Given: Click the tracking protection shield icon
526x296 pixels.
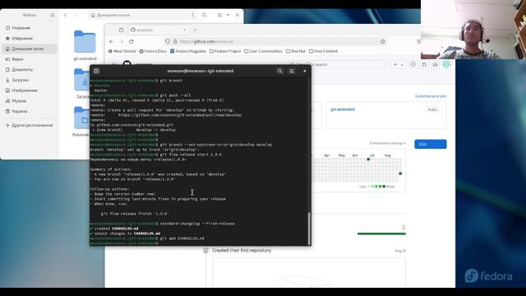Looking at the screenshot, I should tap(168, 41).
